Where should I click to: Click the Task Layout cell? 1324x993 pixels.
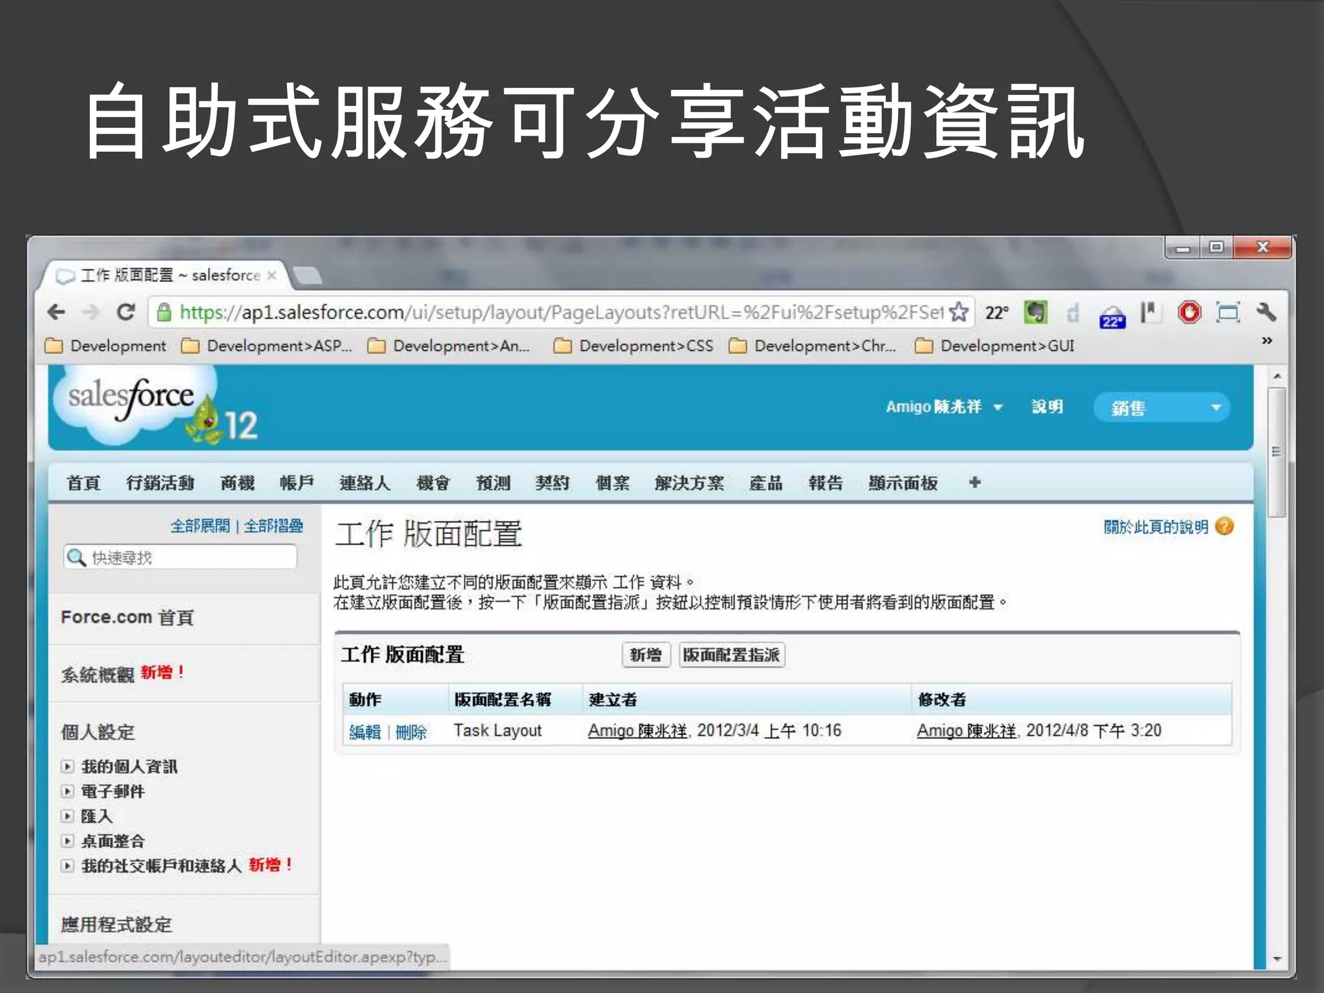pos(498,731)
